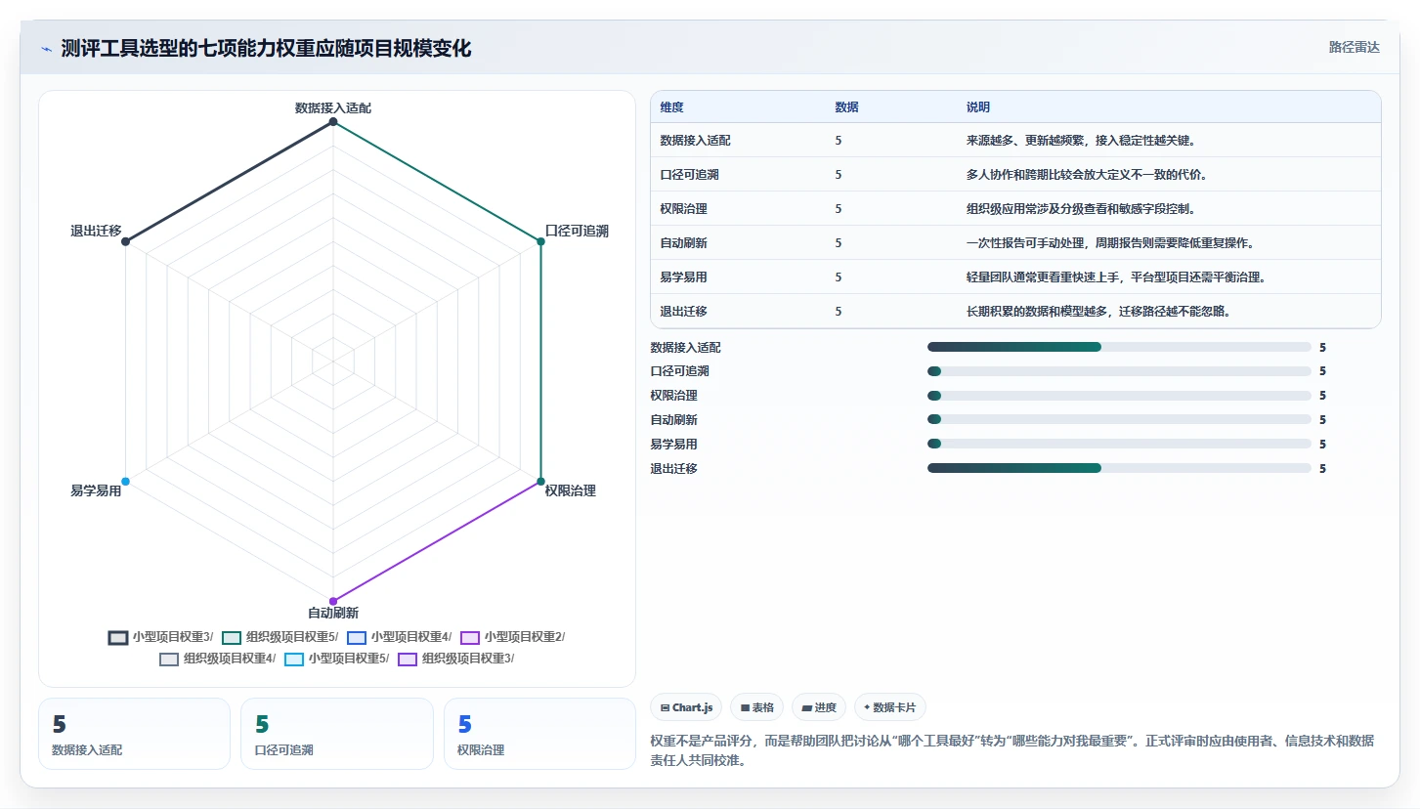The width and height of the screenshot is (1420, 809).
Task: Click the 权限治理 progress bar
Action: point(1119,396)
